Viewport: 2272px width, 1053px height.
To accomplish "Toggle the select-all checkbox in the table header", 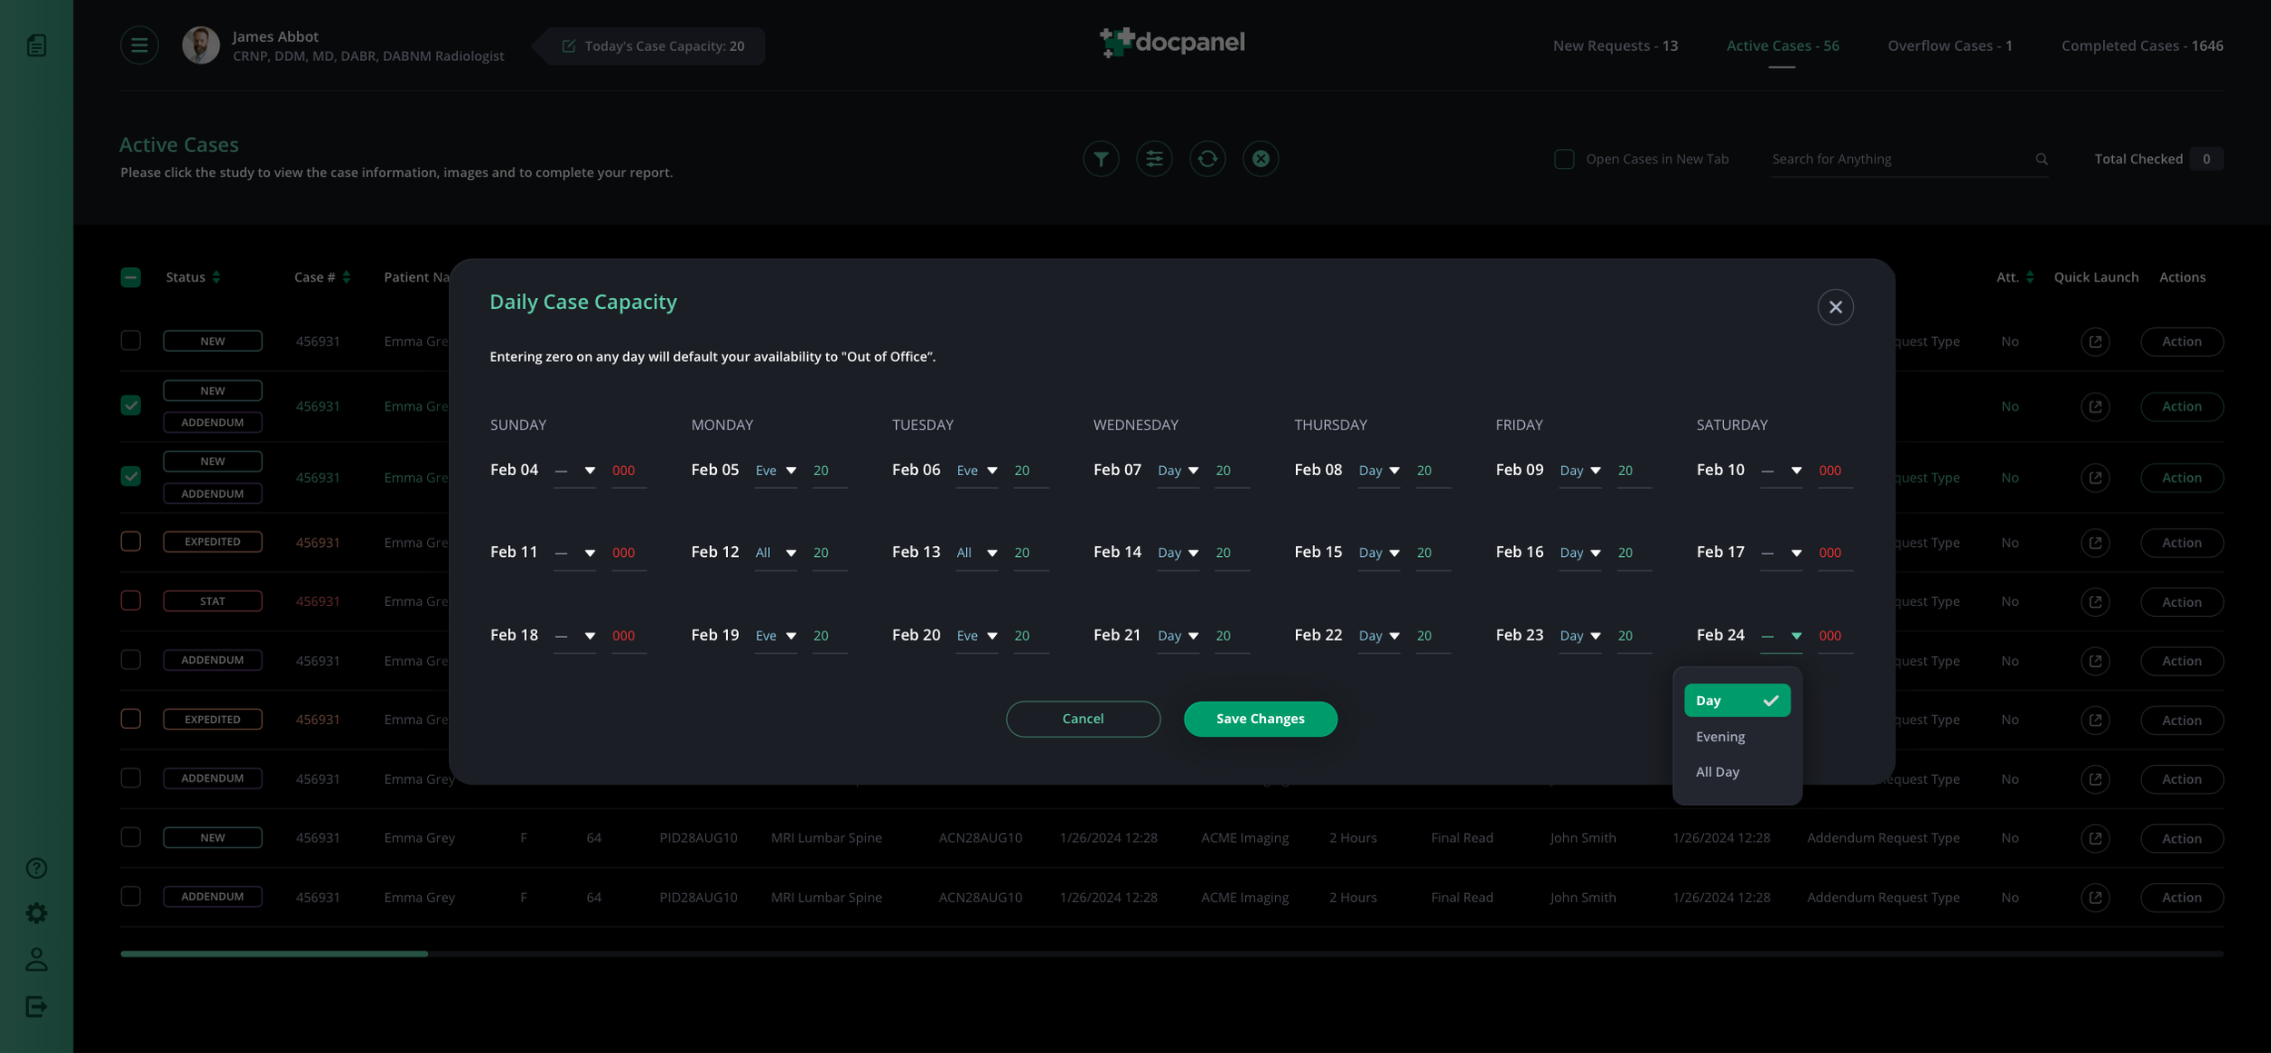I will (131, 277).
